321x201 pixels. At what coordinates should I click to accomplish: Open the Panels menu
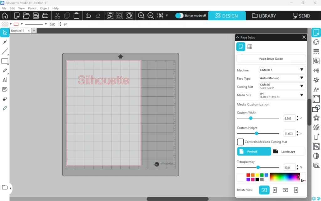32,8
